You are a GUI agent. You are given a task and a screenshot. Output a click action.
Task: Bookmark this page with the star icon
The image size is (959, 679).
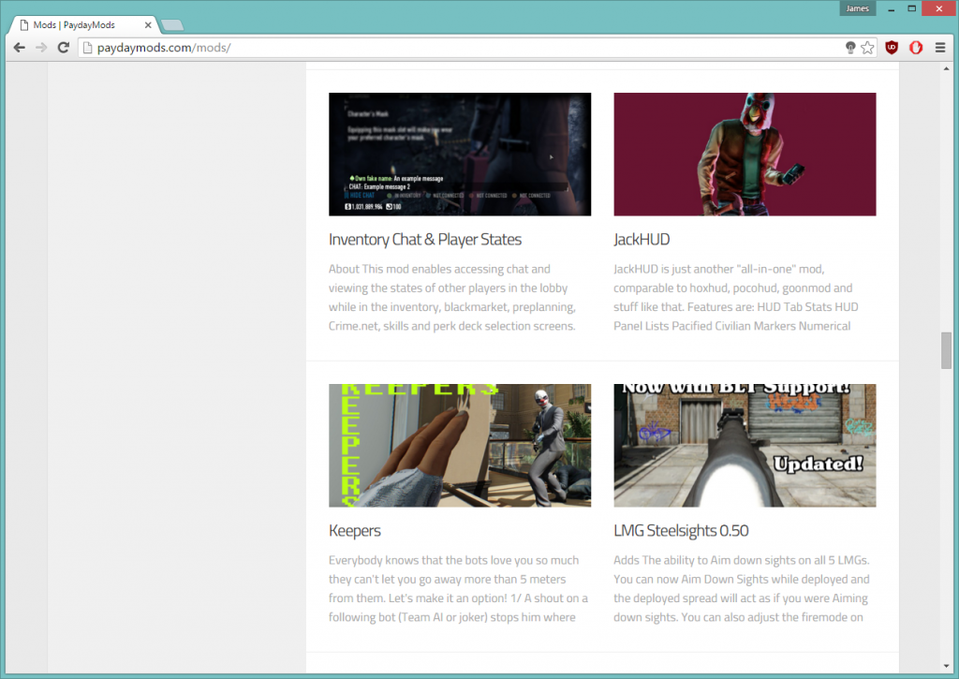click(867, 48)
